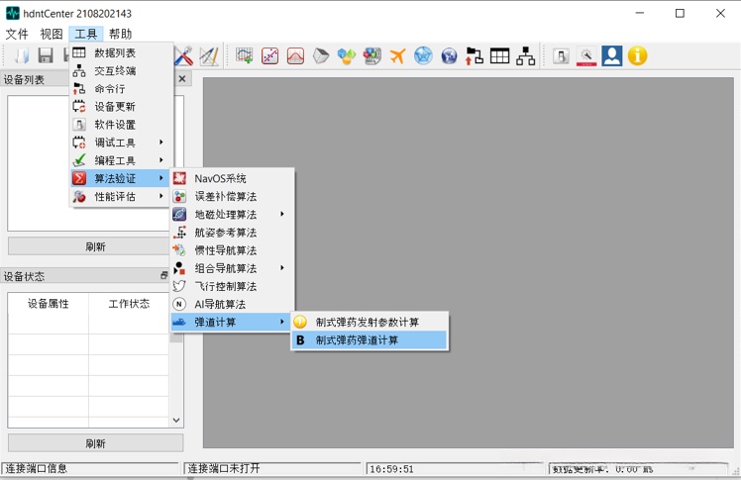The height and width of the screenshot is (480, 741).
Task: Open the 视图 menu
Action: 52,34
